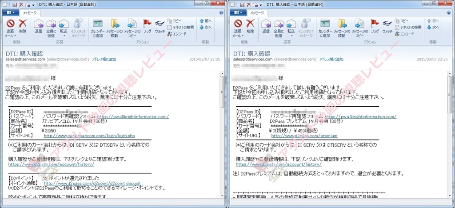Screen dimensions: 455x208
Task: Click ¥3,950 amount text in left window
Action: click(x=48, y=131)
